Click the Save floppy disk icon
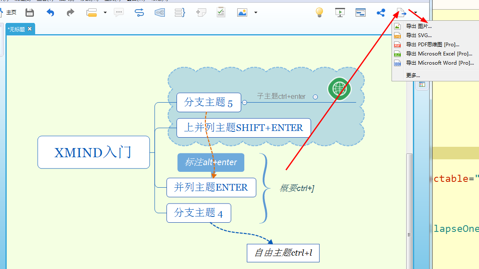This screenshot has height=269, width=479. tap(30, 13)
